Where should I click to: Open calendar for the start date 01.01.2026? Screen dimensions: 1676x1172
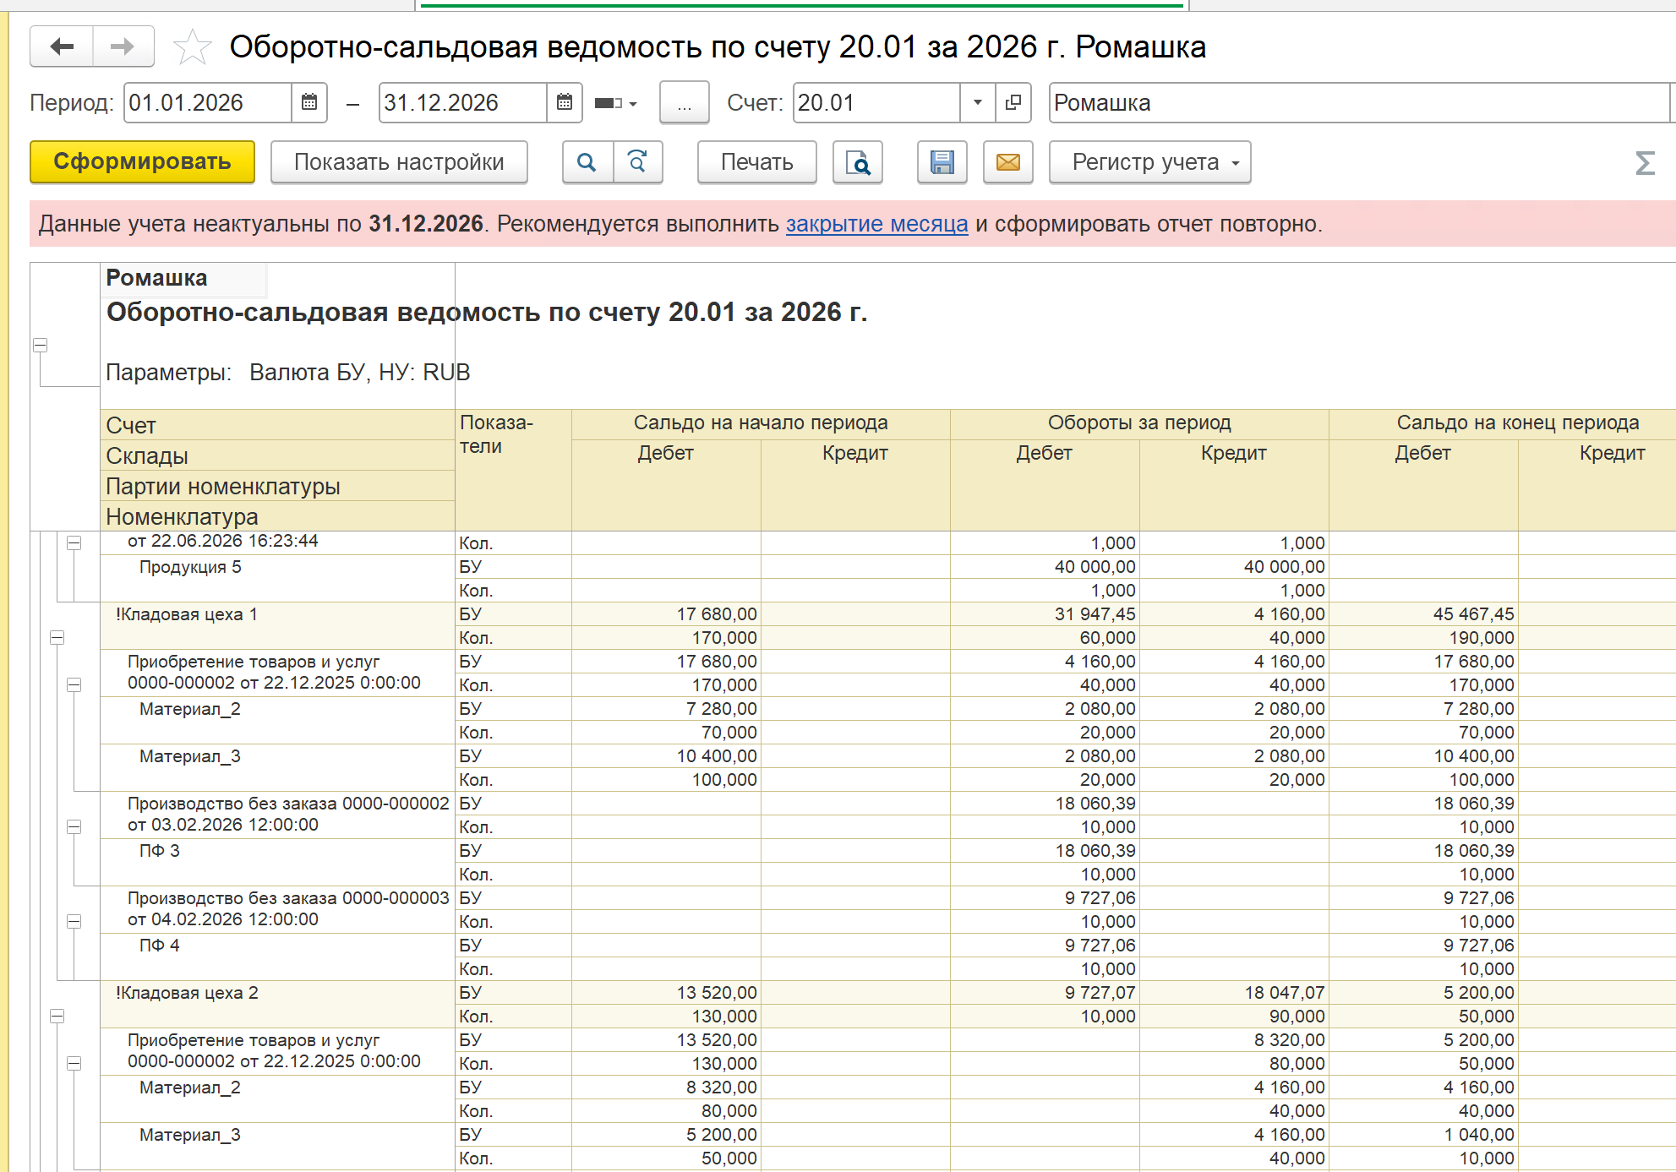click(309, 102)
